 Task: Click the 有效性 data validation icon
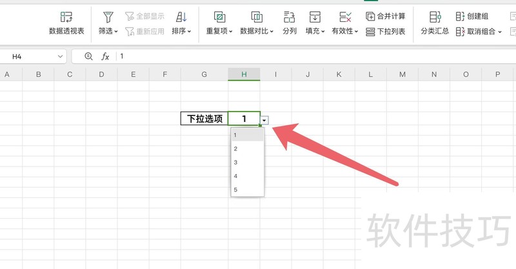click(x=345, y=17)
